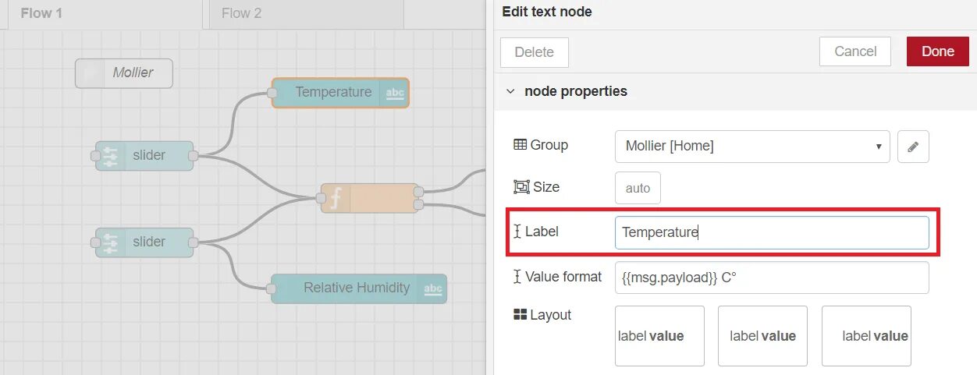
Task: Open the Mollier [Home] group dropdown
Action: 752,147
